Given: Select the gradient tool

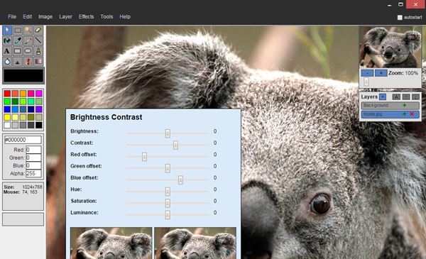Looking at the screenshot, I should click(38, 61).
